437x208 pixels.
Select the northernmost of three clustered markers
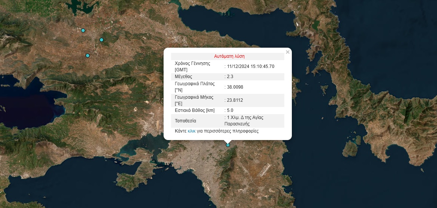(x=83, y=30)
